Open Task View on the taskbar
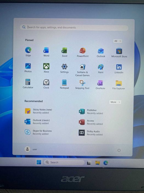The width and height of the screenshot is (144, 193). [x=89, y=163]
